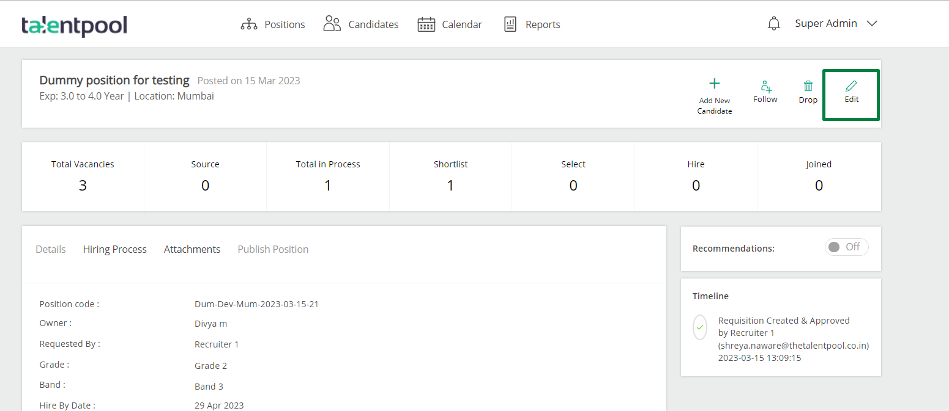Click the Drop trash icon
Viewport: 949px width, 411px height.
807,87
